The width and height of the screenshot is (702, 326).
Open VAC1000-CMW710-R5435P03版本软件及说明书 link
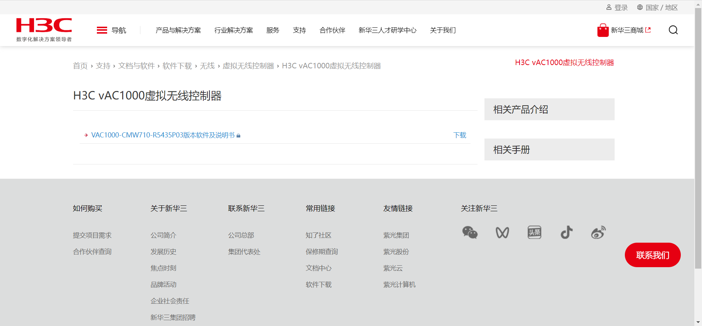[x=163, y=135]
